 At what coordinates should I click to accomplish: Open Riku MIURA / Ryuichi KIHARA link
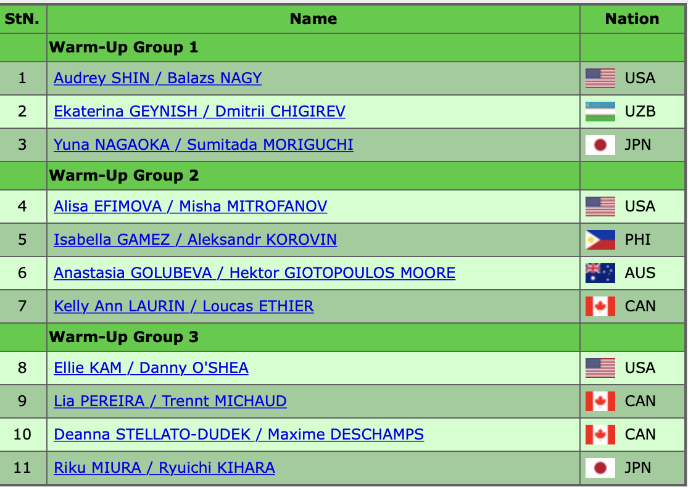165,468
